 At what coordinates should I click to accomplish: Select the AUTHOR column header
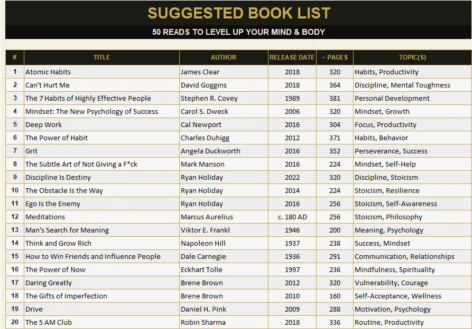pyautogui.click(x=224, y=57)
